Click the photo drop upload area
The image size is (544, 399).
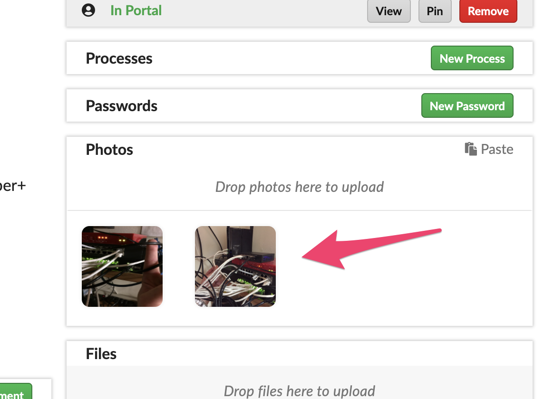point(299,187)
